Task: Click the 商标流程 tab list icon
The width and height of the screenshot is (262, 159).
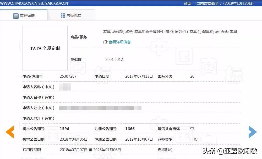Action: coord(63,15)
